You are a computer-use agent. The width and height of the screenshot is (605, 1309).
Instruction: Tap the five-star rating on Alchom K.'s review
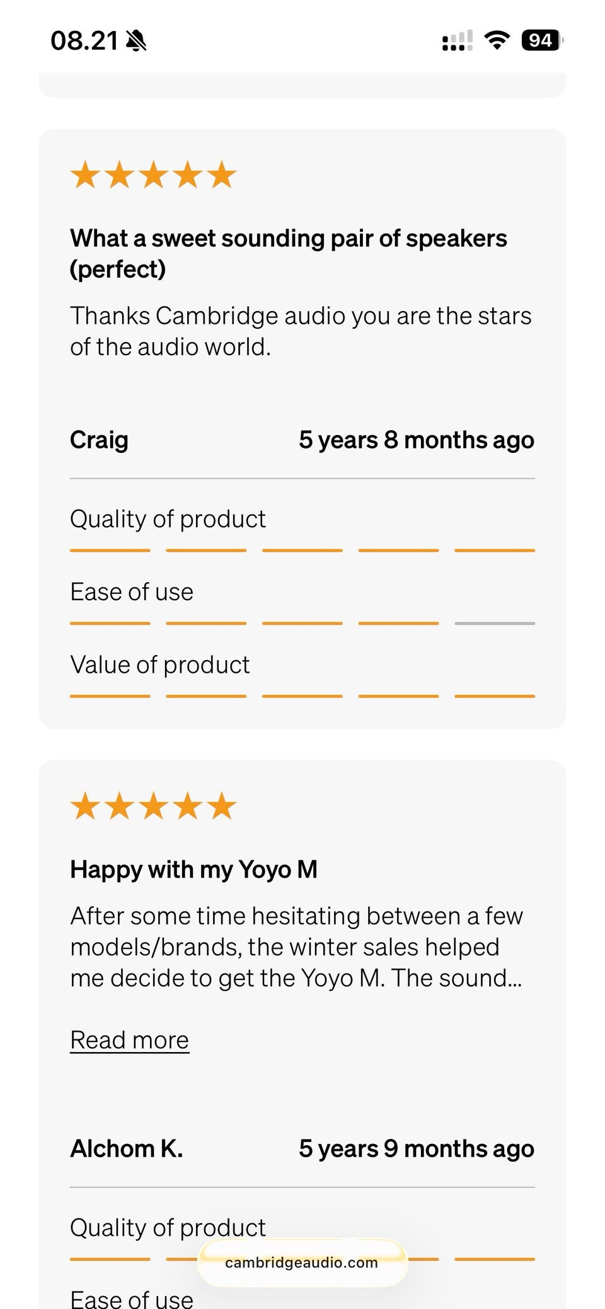153,806
